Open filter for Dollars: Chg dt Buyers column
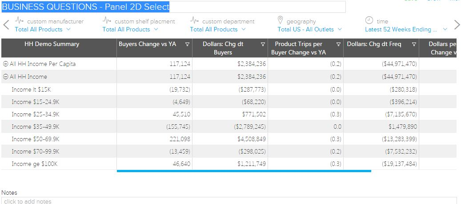 point(263,44)
